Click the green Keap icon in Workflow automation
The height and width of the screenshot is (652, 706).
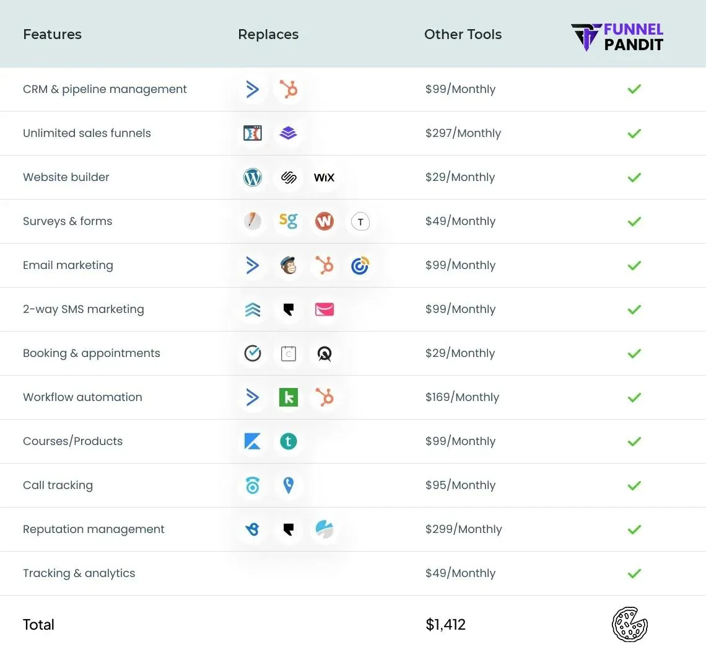click(288, 397)
